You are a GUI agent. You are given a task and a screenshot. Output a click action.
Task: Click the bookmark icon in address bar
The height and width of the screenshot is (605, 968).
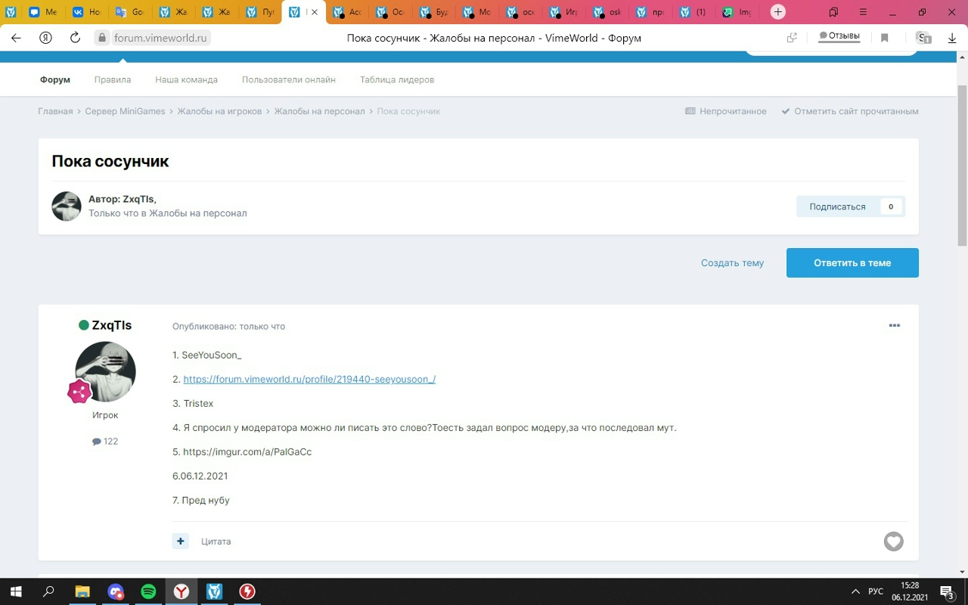884,38
